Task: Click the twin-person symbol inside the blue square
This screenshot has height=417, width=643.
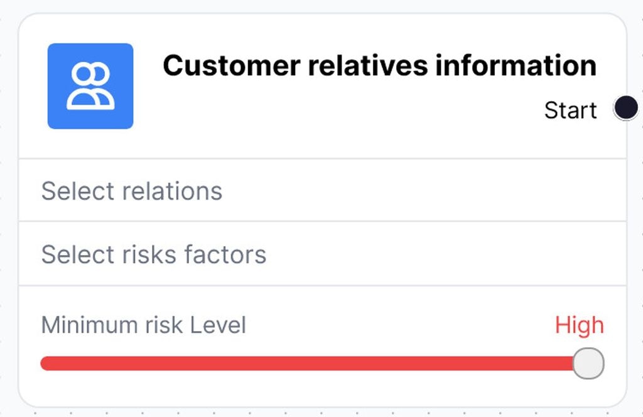Action: click(x=90, y=85)
